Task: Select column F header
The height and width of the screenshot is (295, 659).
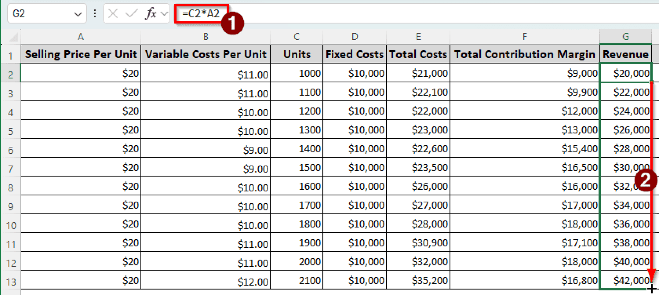Action: 524,37
